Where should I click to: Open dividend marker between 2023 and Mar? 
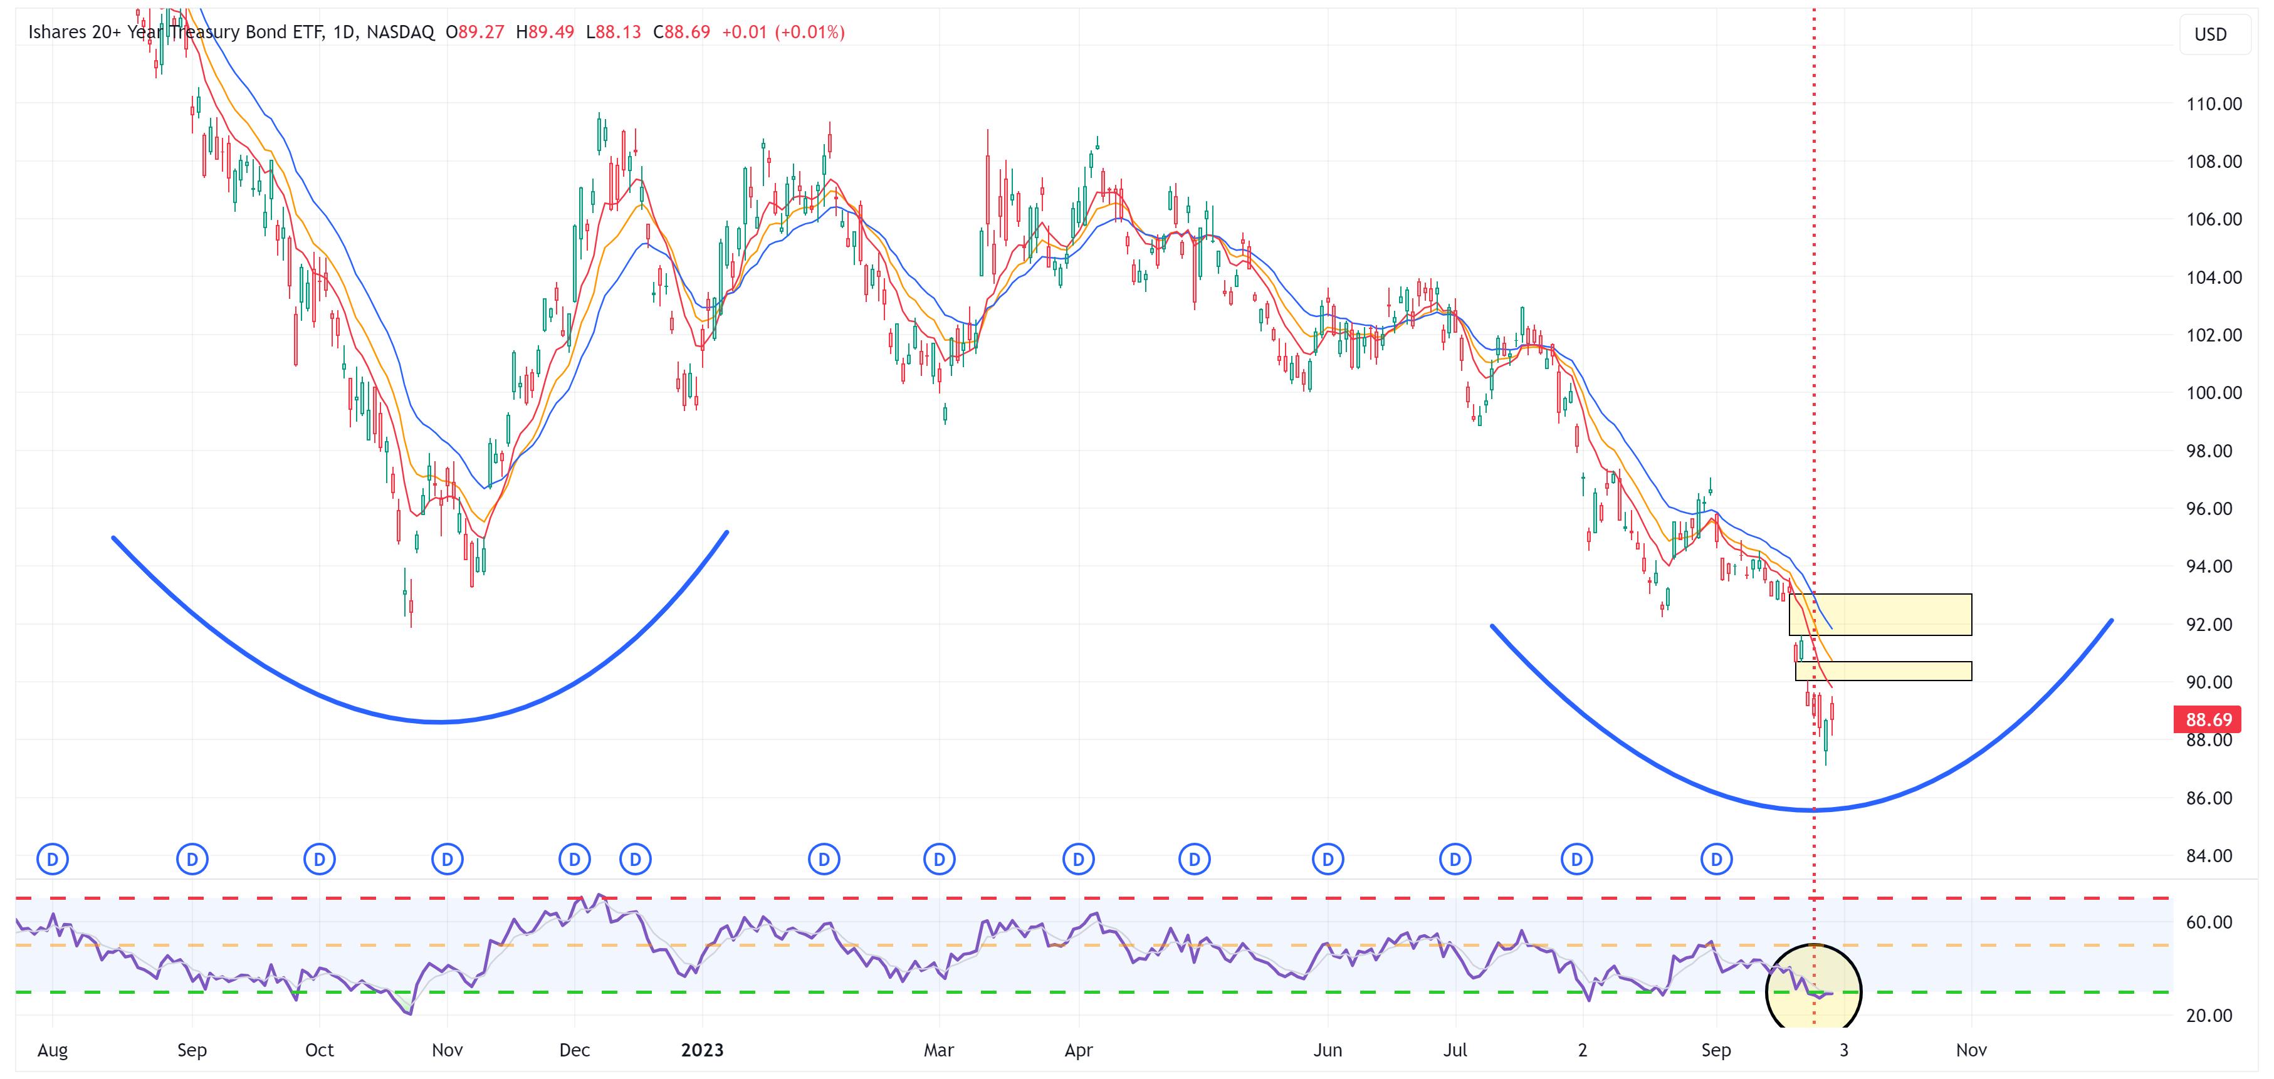tap(823, 858)
